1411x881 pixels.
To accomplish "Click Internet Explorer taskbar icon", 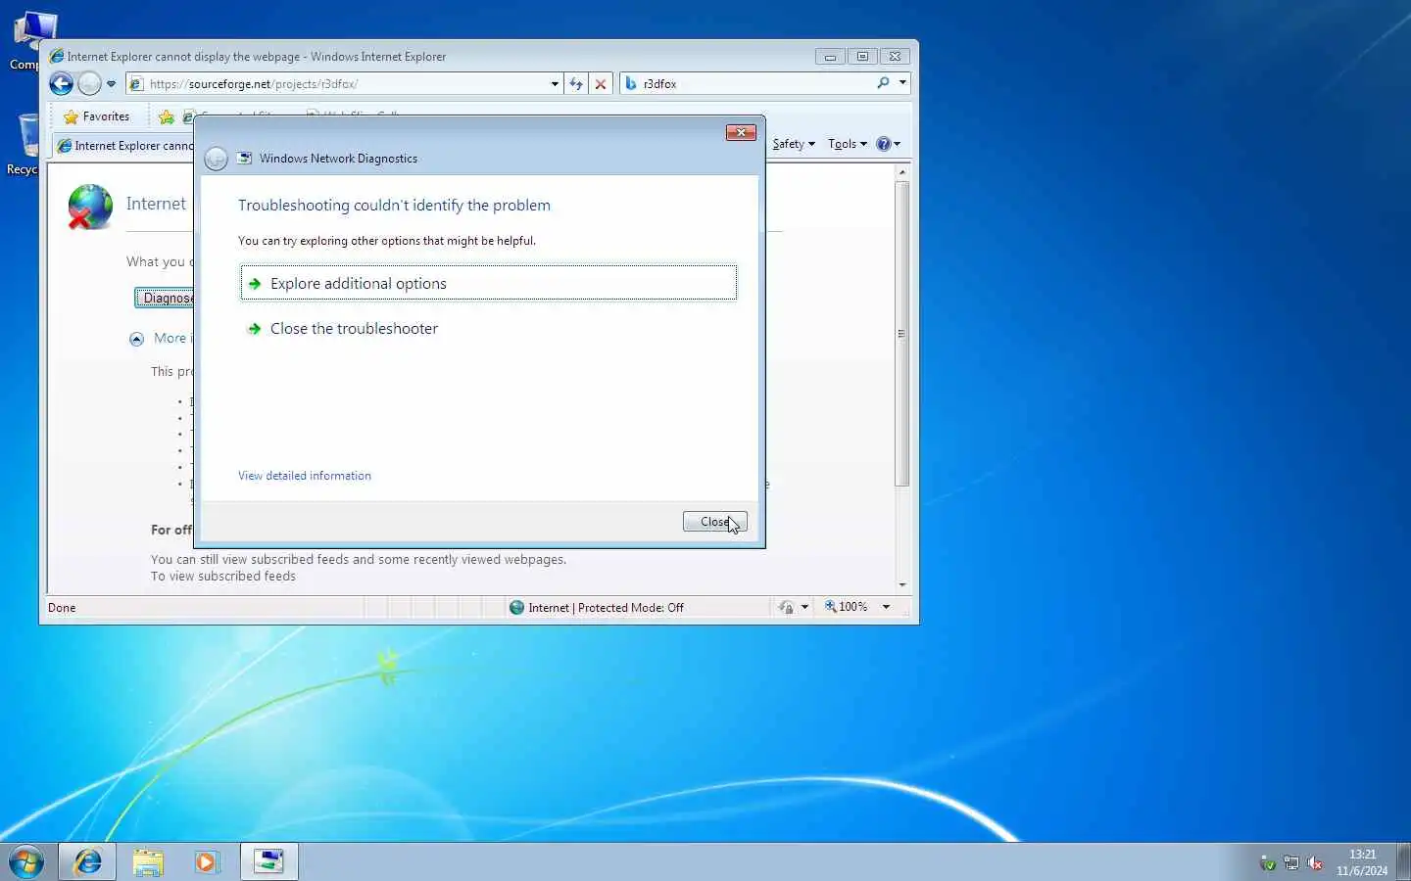I will pos(87,861).
